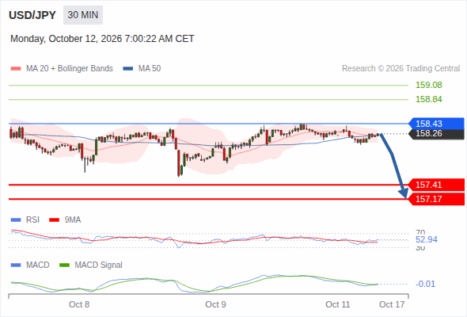The height and width of the screenshot is (317, 467).
Task: Click resistance level label 159.08
Action: point(429,85)
